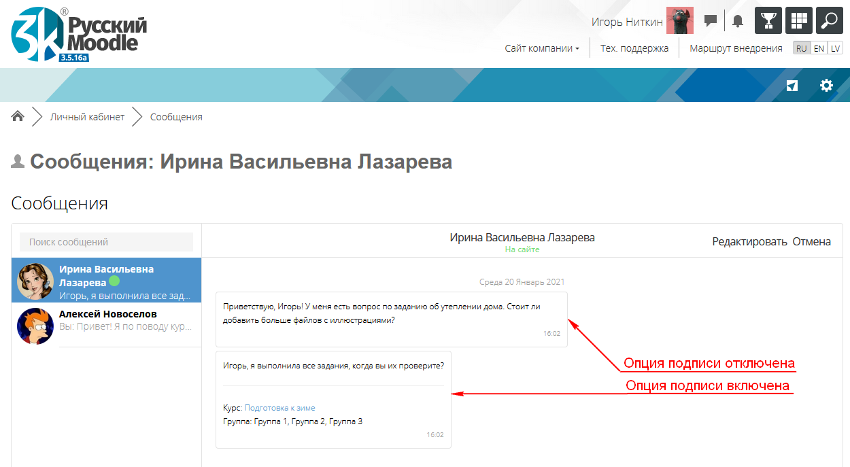Click the settings gear icon
The image size is (850, 467).
(x=826, y=86)
